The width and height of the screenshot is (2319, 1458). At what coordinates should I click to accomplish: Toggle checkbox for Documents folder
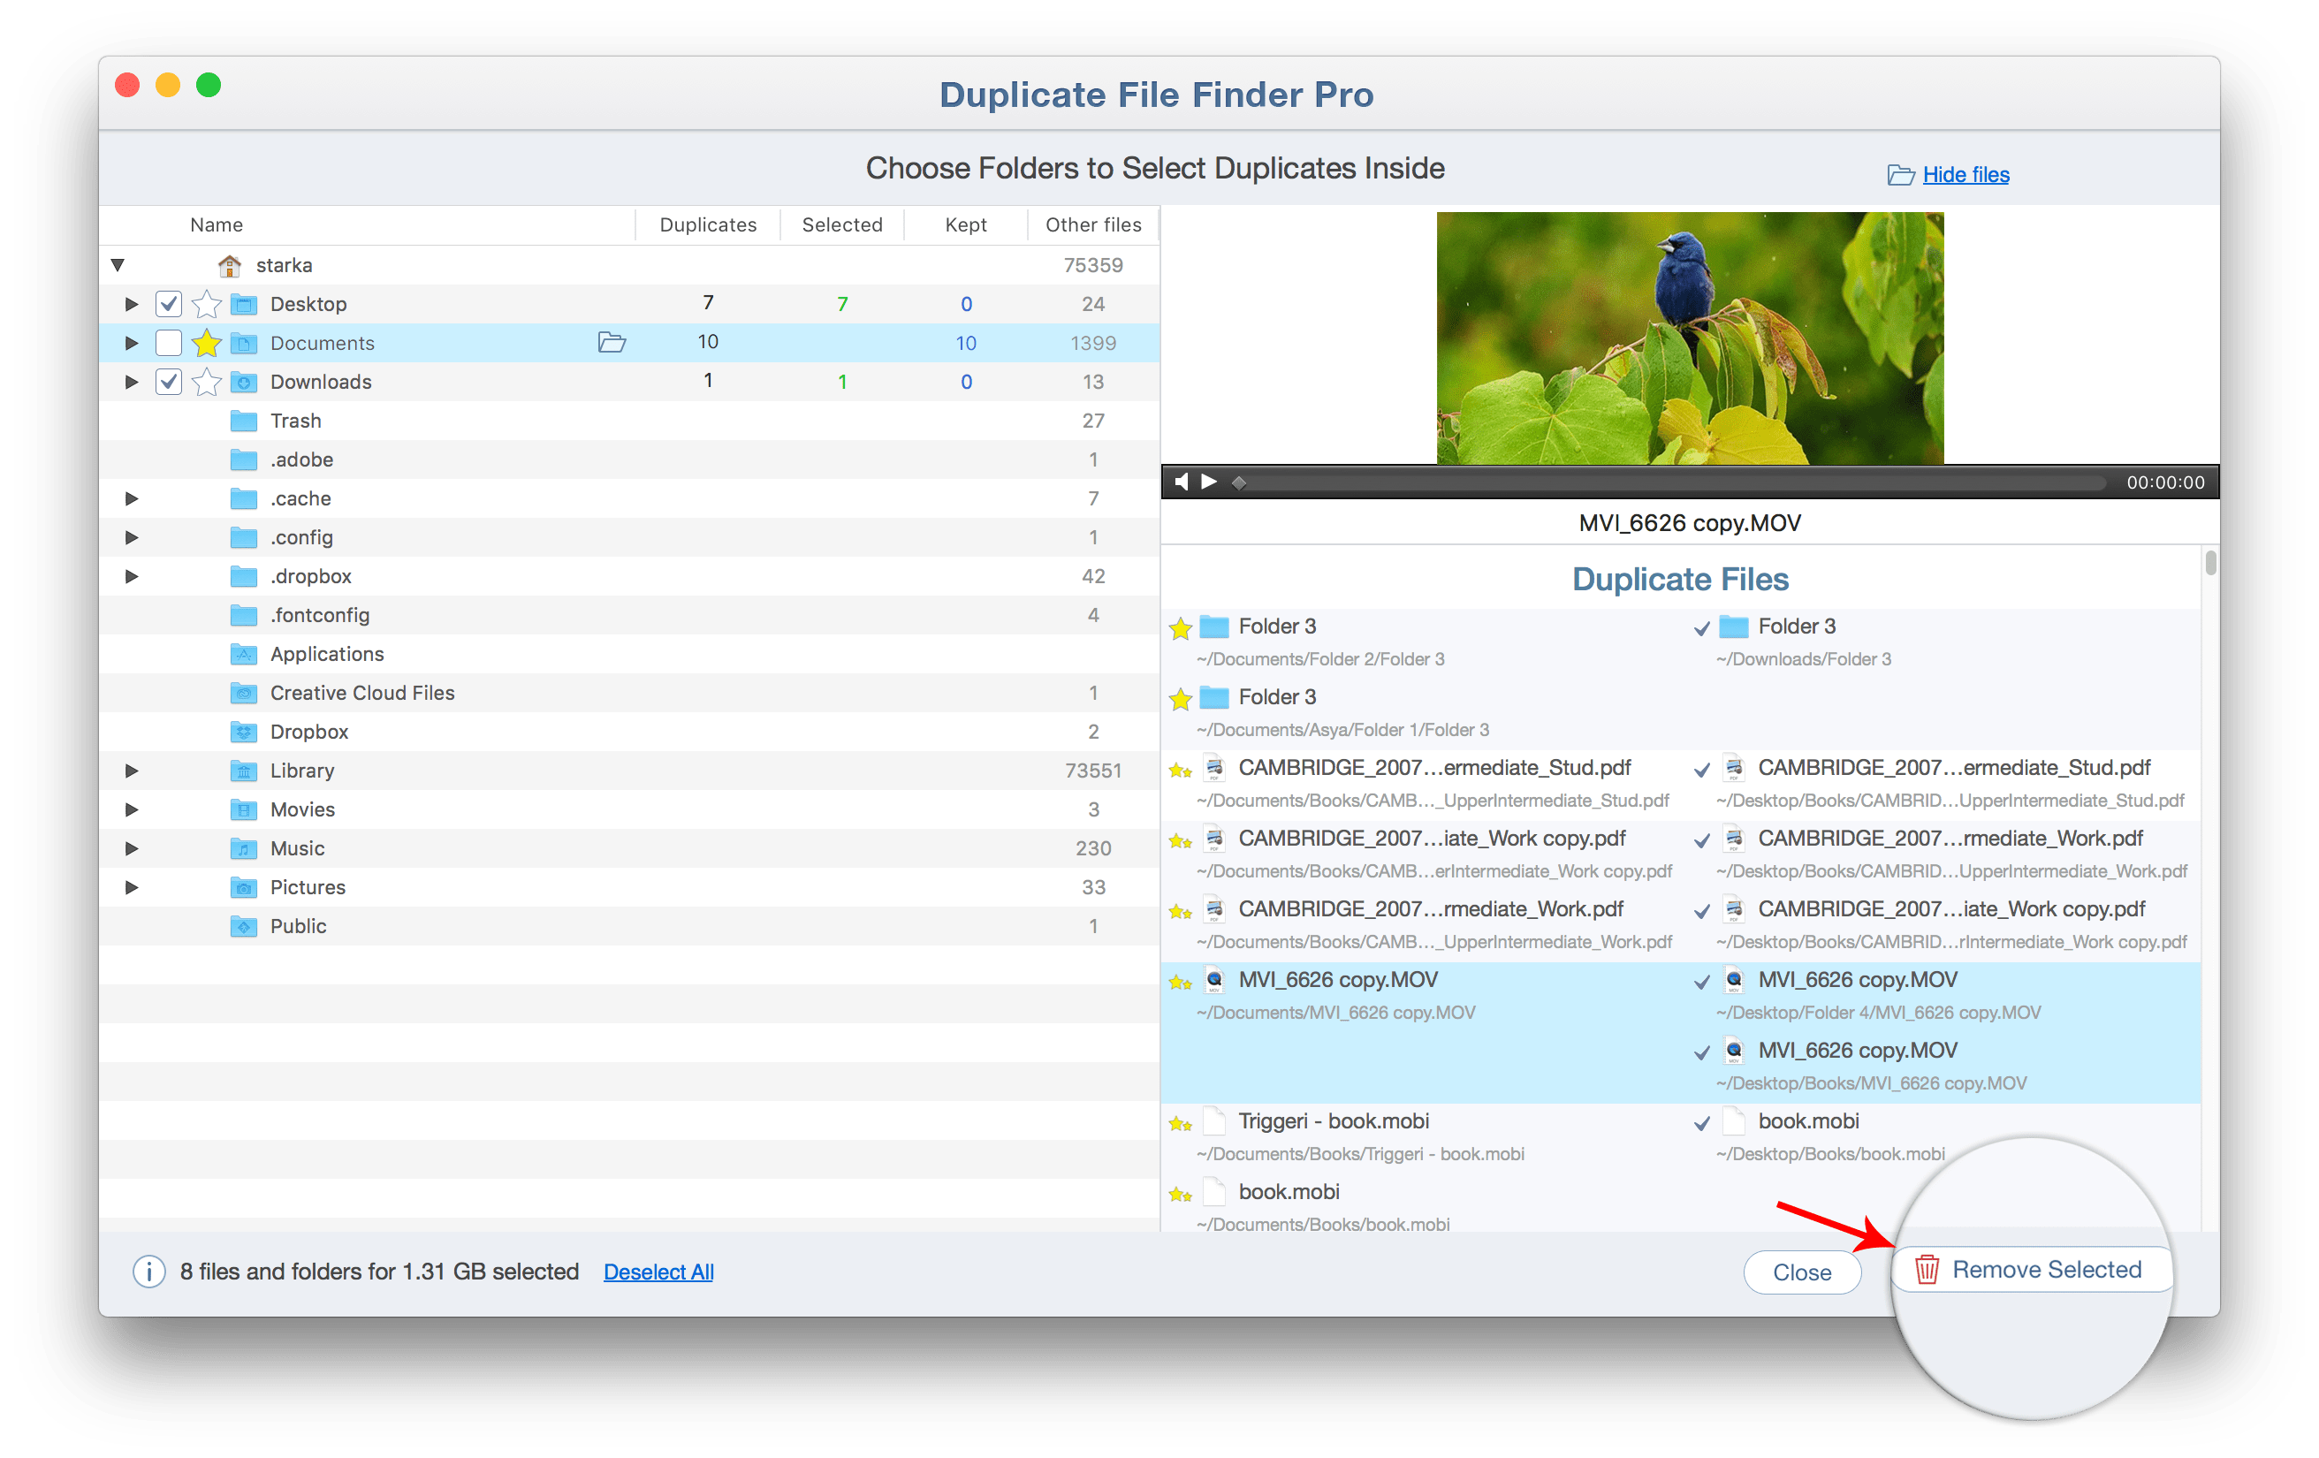(168, 343)
